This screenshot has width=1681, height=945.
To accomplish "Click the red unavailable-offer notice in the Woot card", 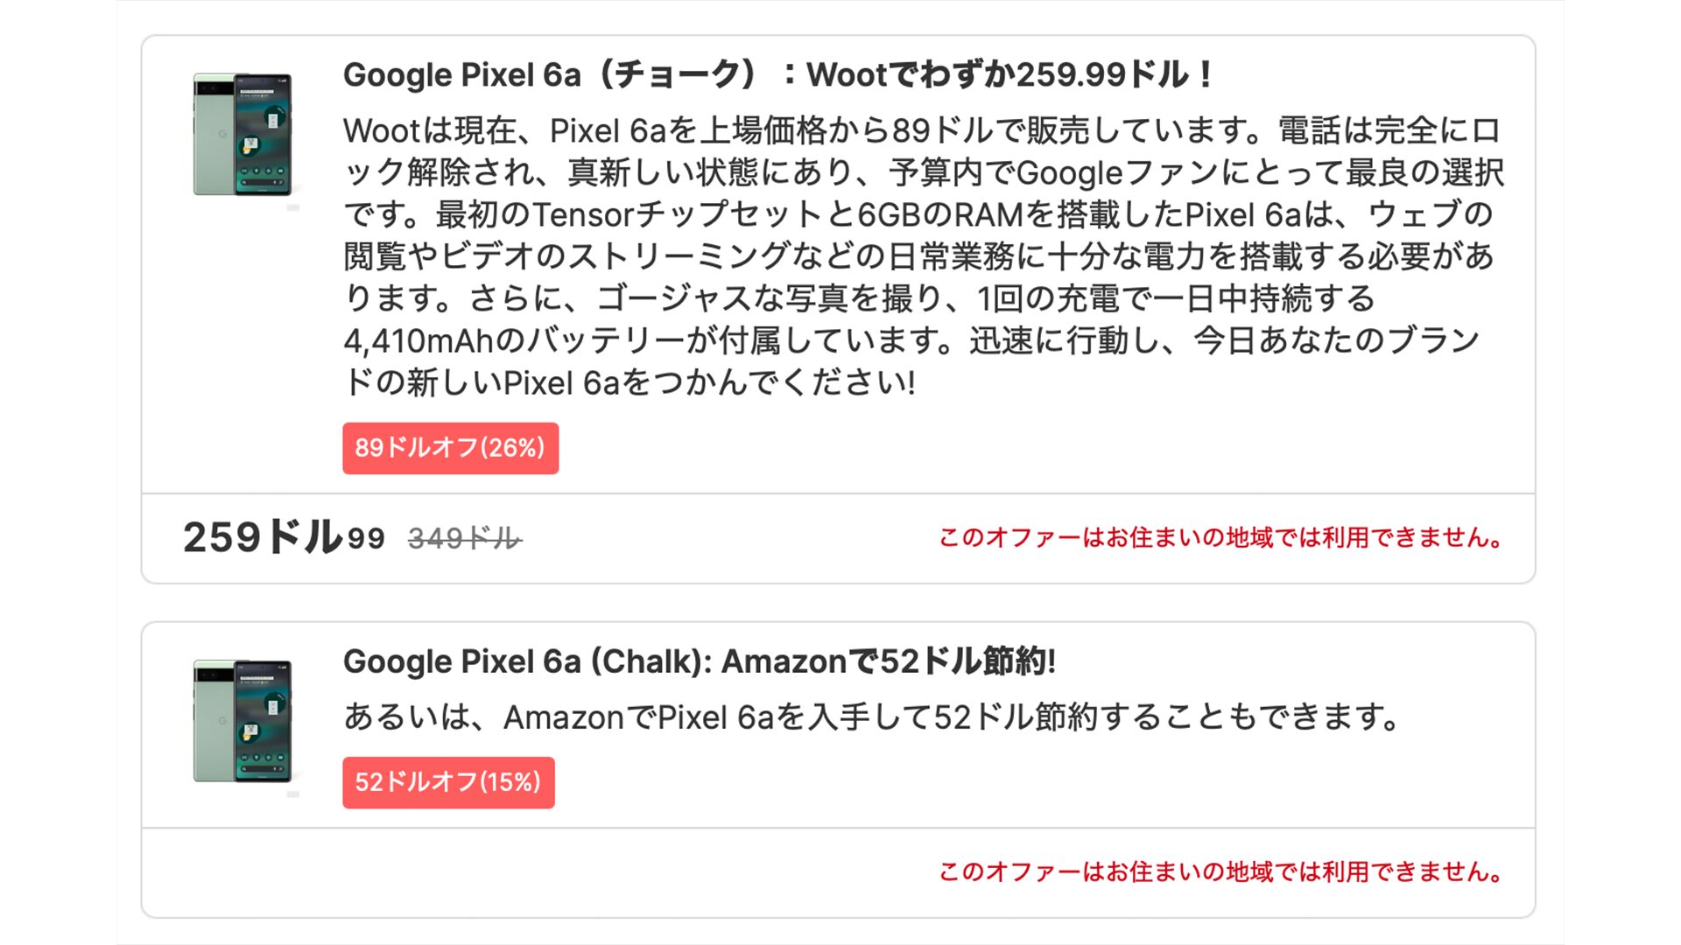I will coord(1220,537).
